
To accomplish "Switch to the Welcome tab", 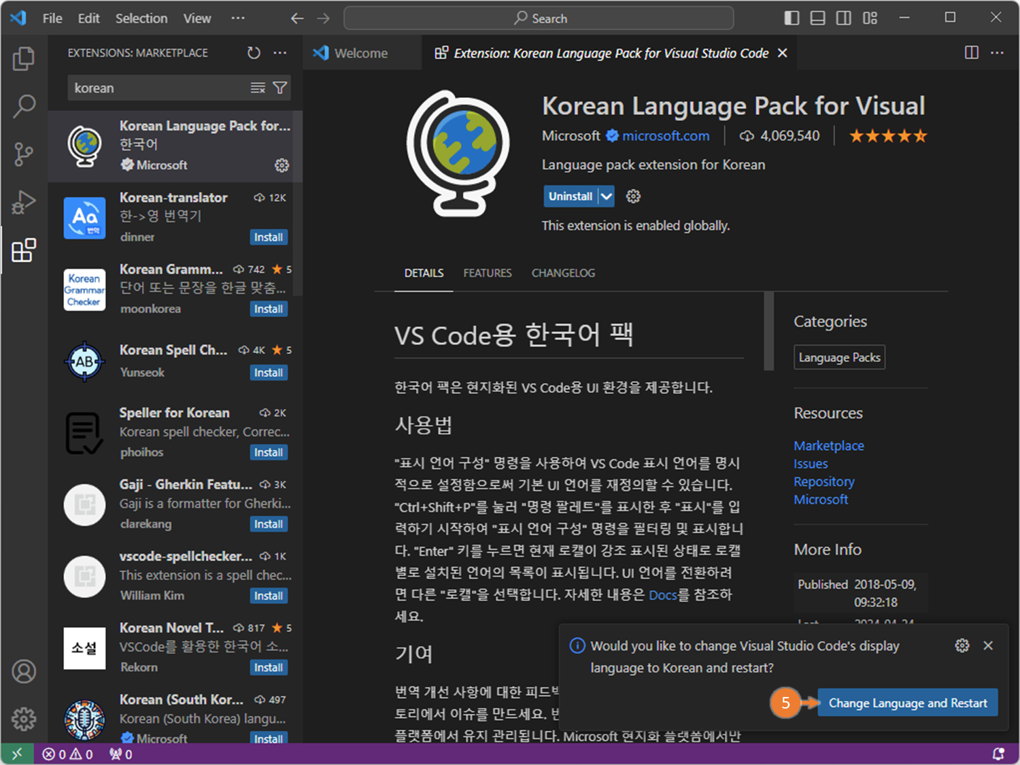I will pyautogui.click(x=361, y=53).
